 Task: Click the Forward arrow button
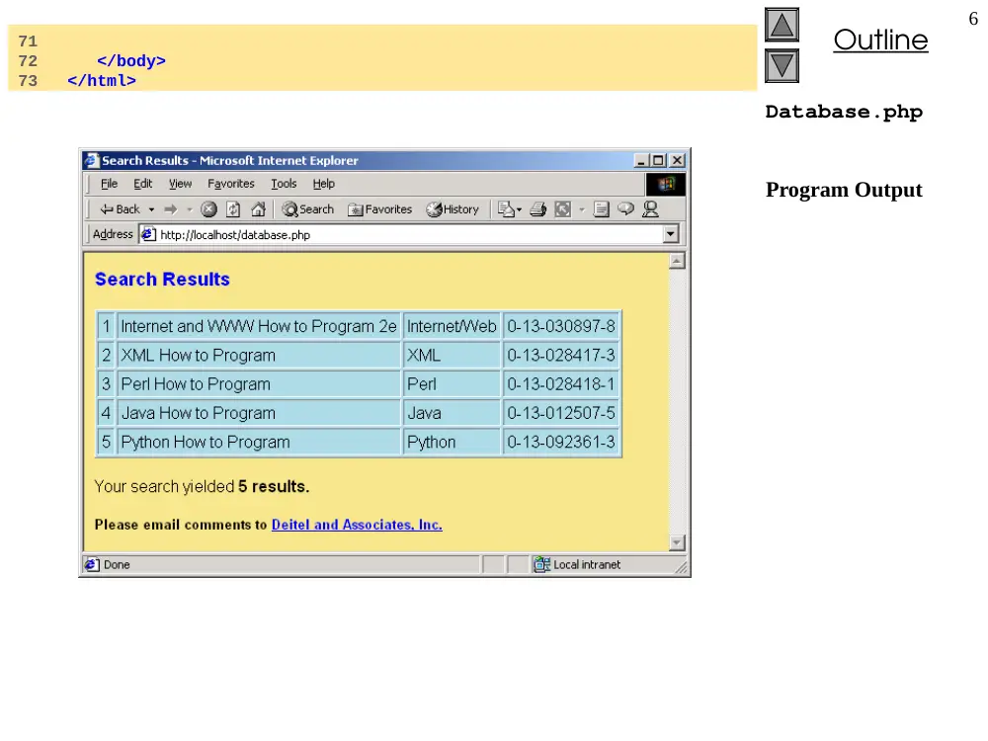(171, 209)
